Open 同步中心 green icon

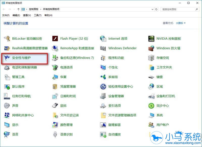coord(151,106)
